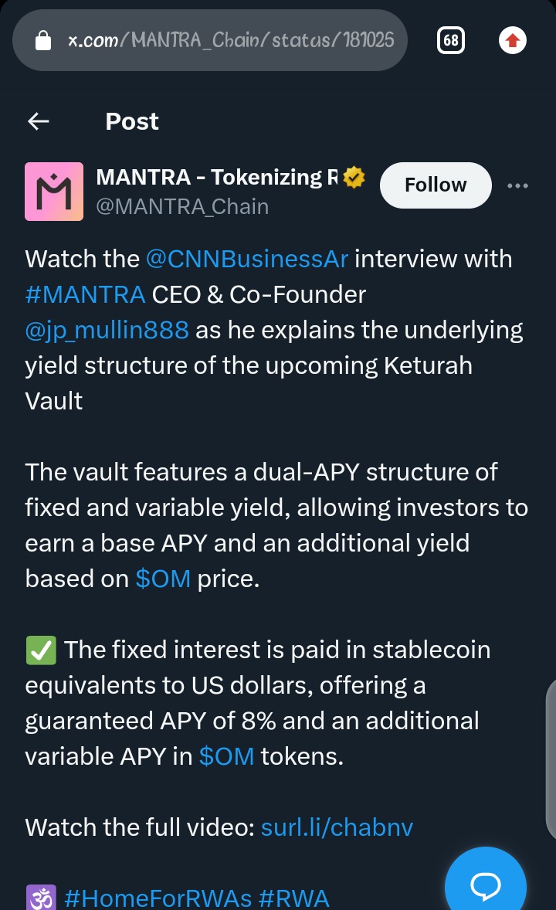Tap the #MANTRA hashtag
This screenshot has height=910, width=556.
point(85,294)
